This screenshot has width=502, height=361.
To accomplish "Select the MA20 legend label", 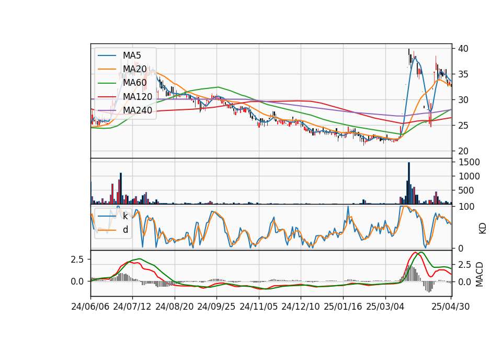I will click(x=135, y=69).
